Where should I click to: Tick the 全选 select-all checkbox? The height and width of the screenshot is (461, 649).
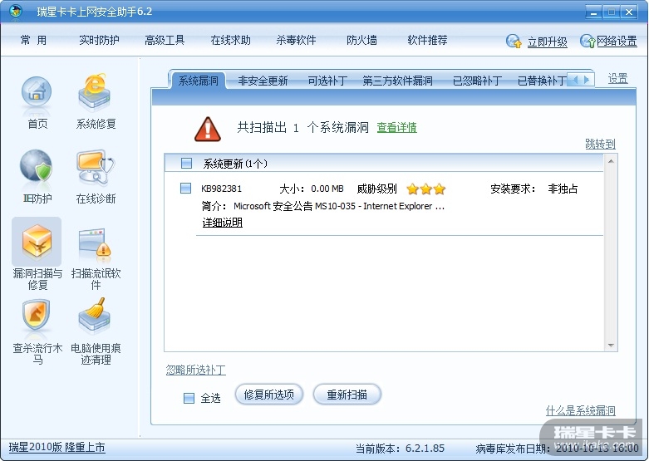pos(189,398)
